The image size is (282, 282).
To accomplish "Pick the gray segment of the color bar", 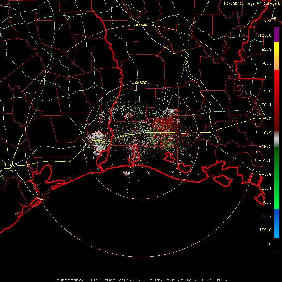I will coord(277,139).
